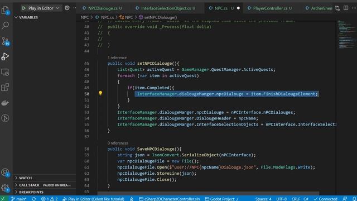357x201 pixels.
Task: Click 'DialougeHeader' on line 54
Action: coord(214,118)
